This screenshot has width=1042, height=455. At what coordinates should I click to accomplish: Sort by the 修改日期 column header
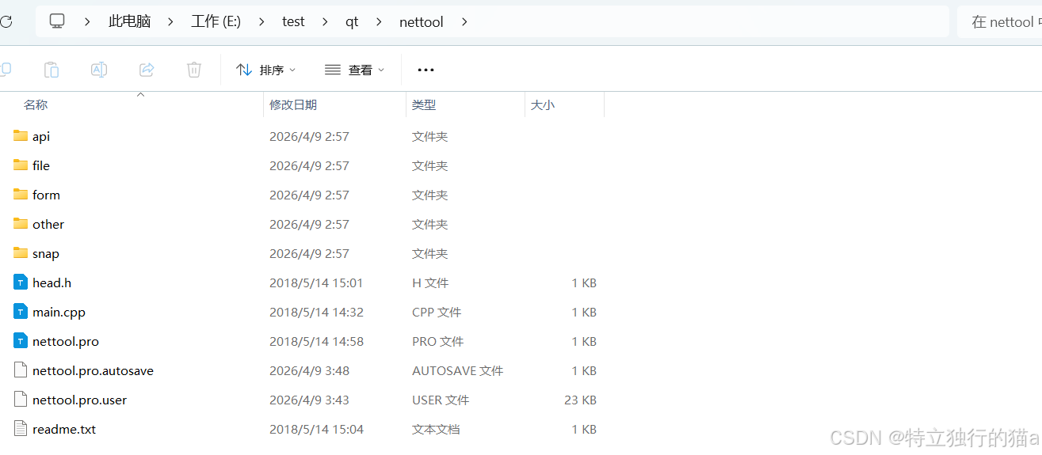(x=293, y=104)
